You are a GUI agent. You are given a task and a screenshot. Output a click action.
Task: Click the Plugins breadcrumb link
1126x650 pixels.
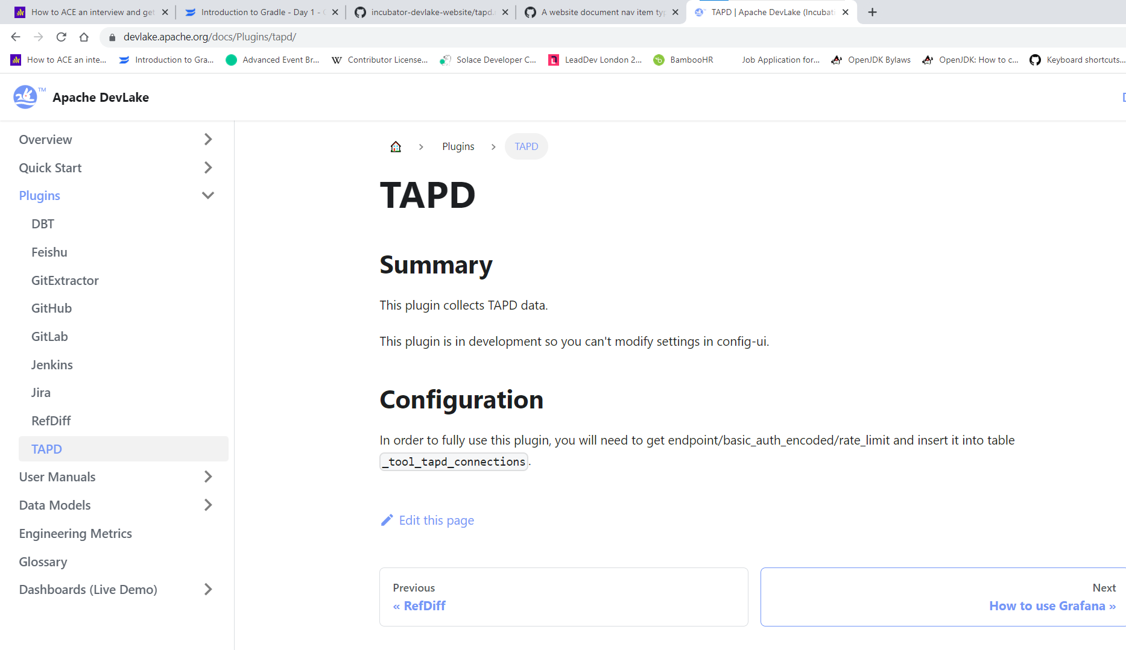458,146
